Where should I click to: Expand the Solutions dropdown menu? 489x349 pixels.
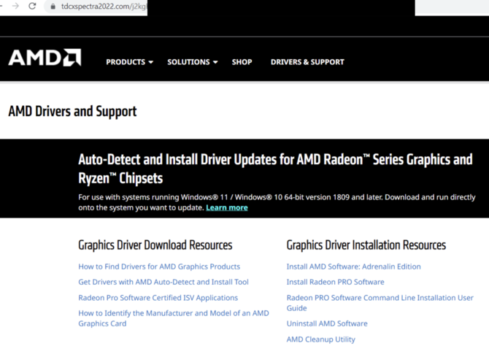pos(193,62)
